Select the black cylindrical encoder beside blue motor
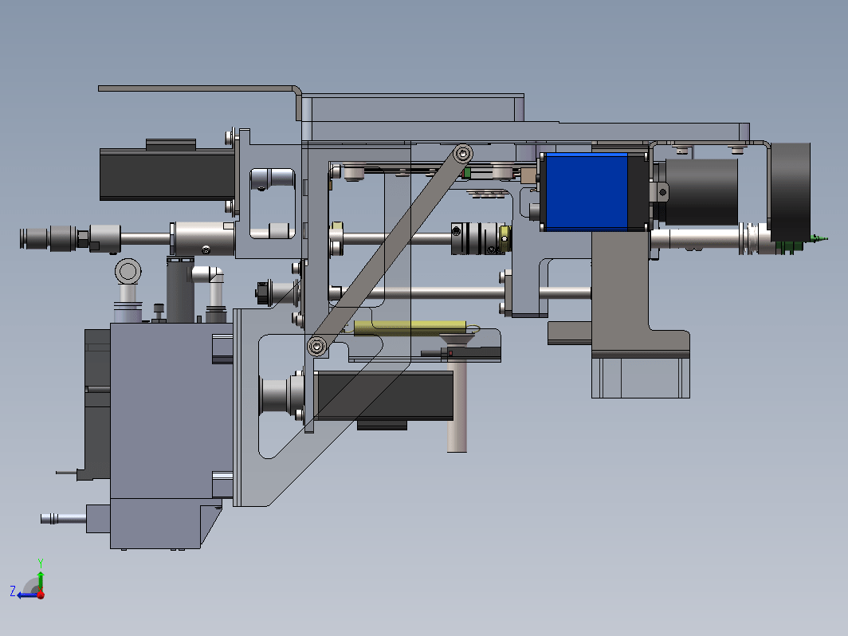This screenshot has width=848, height=636. pos(701,192)
